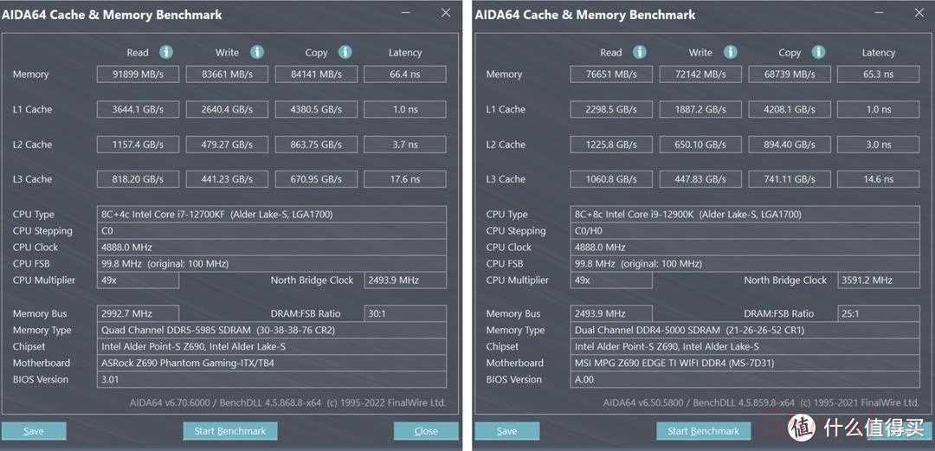
Task: Click the Read info icon in right window
Action: point(639,53)
